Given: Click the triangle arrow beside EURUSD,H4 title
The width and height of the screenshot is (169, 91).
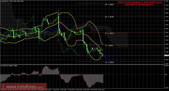Looking at the screenshot, I should 1,1.
